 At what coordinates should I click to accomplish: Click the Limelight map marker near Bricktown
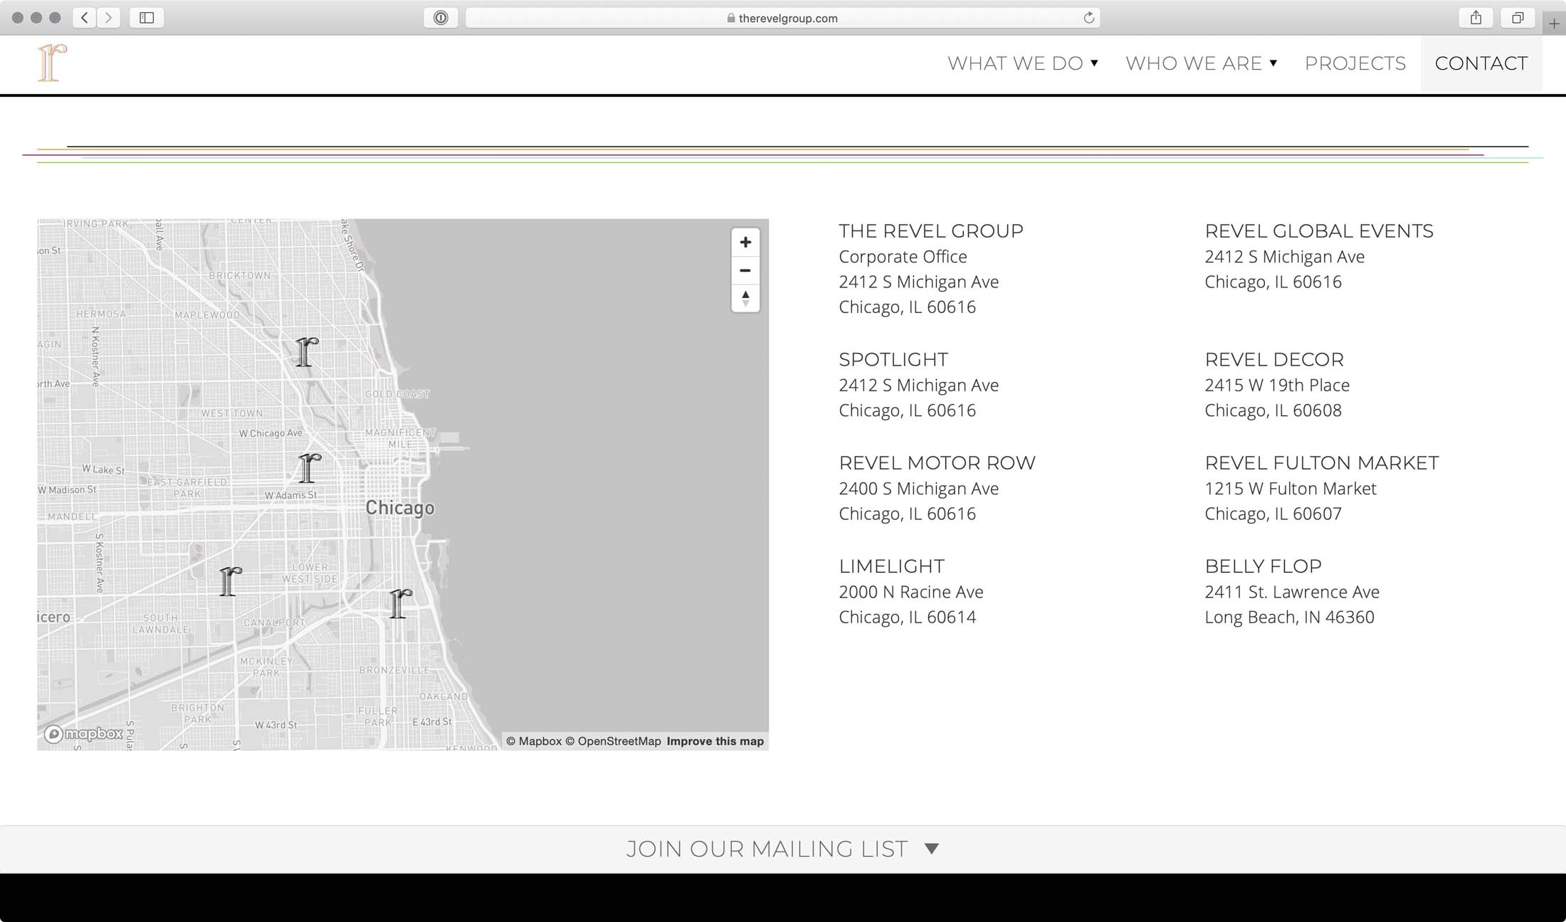pyautogui.click(x=306, y=352)
